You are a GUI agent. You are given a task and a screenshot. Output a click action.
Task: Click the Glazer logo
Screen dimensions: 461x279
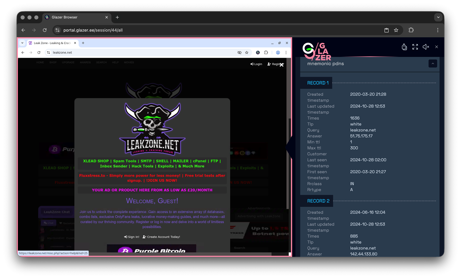317,51
